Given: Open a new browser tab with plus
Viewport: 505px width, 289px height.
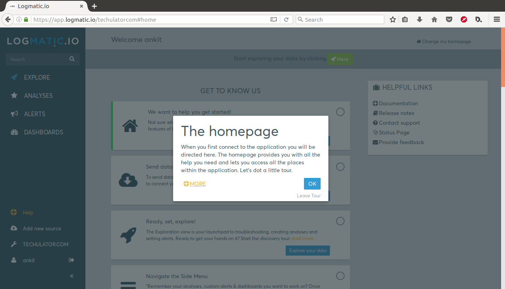Looking at the screenshot, I should 94,6.
